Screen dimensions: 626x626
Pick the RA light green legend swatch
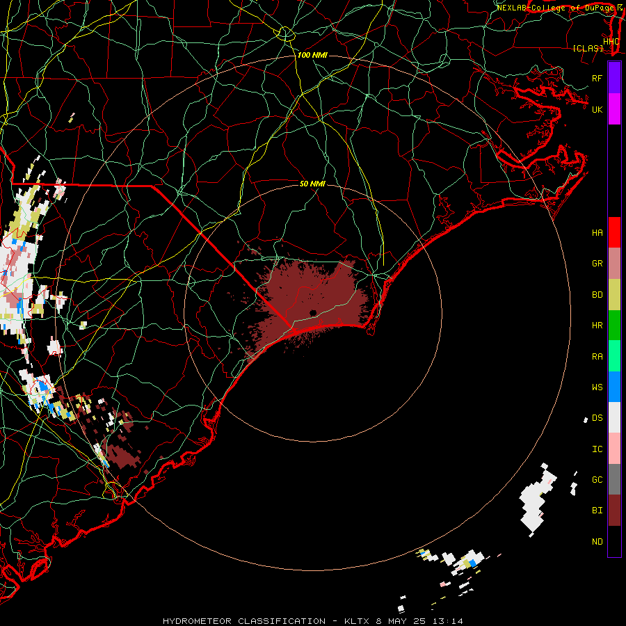[614, 356]
